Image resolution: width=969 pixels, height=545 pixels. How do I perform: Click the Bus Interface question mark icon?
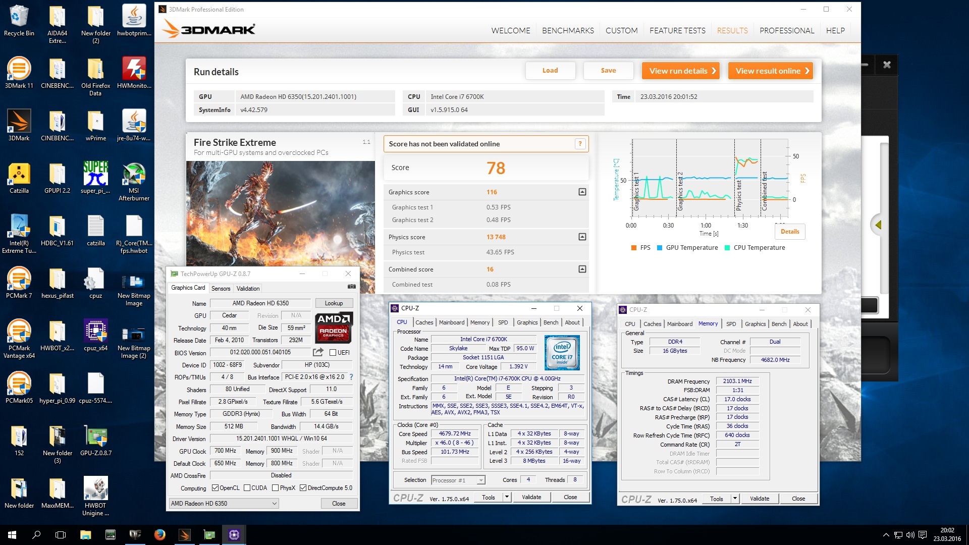click(351, 377)
